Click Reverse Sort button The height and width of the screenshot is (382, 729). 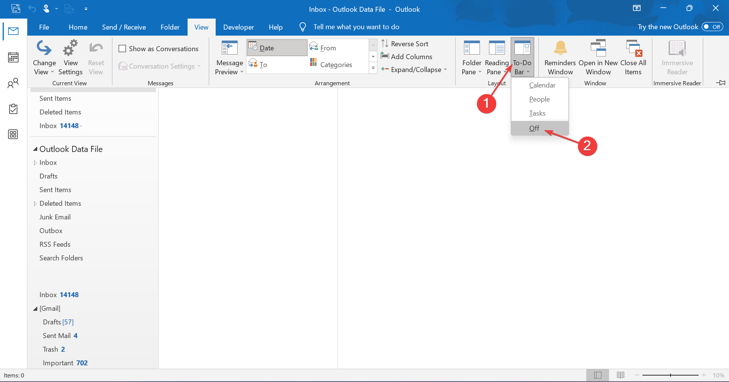405,44
